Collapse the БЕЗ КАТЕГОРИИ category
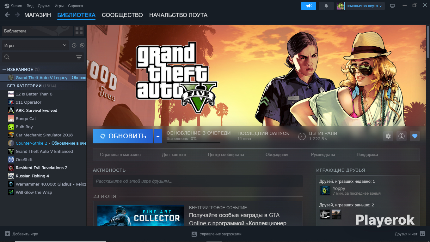This screenshot has height=242, width=430. pyautogui.click(x=4, y=86)
